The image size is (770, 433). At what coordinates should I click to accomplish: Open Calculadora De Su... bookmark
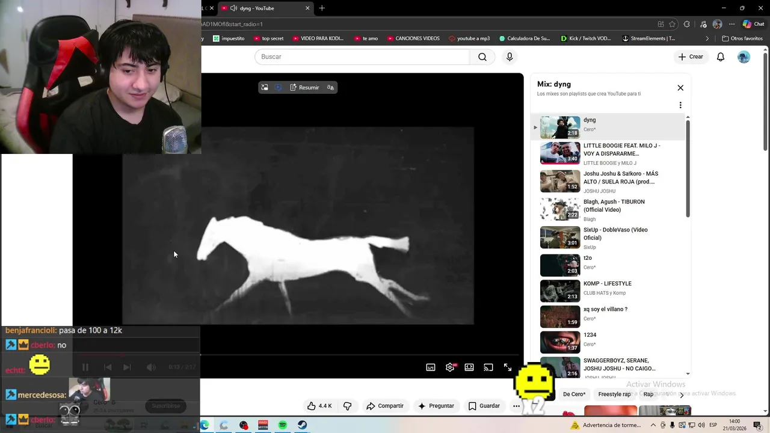pos(525,38)
